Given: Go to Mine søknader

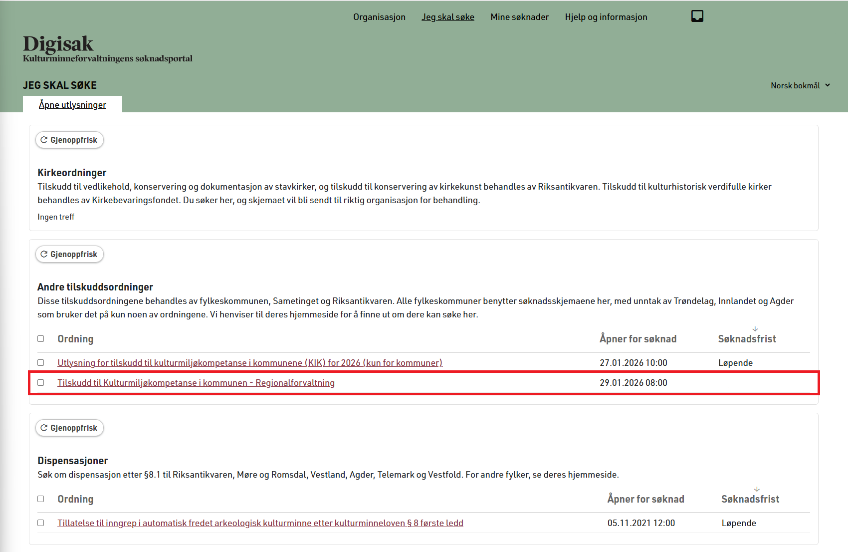Looking at the screenshot, I should pyautogui.click(x=519, y=17).
